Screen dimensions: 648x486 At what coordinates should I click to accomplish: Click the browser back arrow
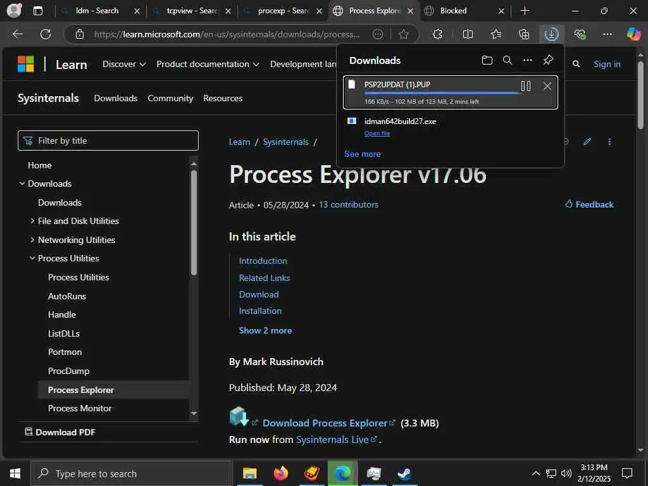point(17,34)
